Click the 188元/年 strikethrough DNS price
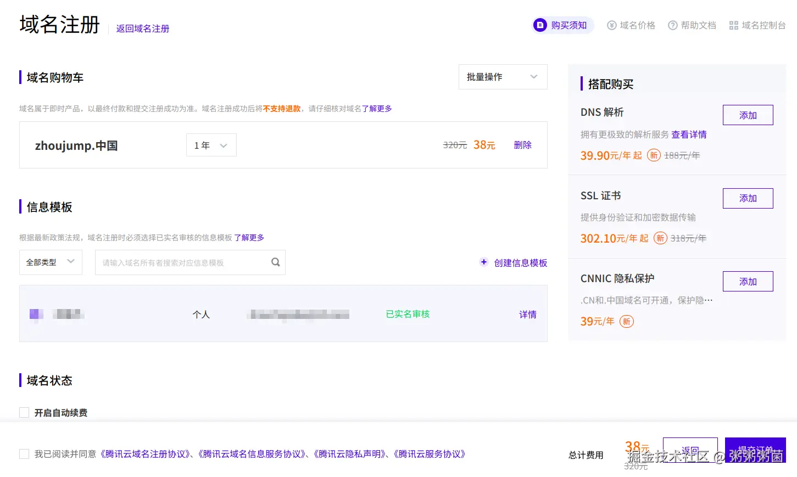This screenshot has width=797, height=477. pyautogui.click(x=682, y=155)
